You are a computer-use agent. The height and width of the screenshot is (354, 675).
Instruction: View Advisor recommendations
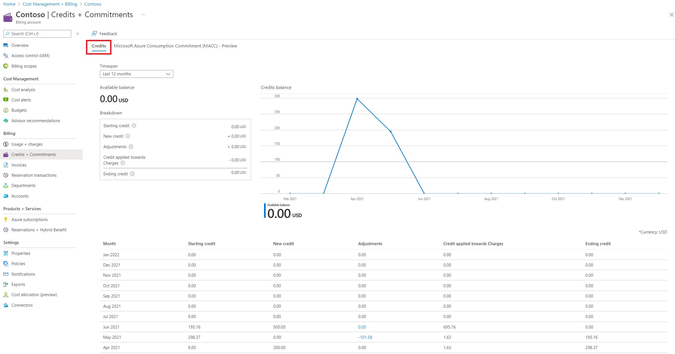pos(36,120)
